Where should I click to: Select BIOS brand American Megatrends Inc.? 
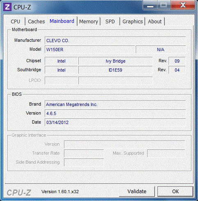click(x=115, y=104)
